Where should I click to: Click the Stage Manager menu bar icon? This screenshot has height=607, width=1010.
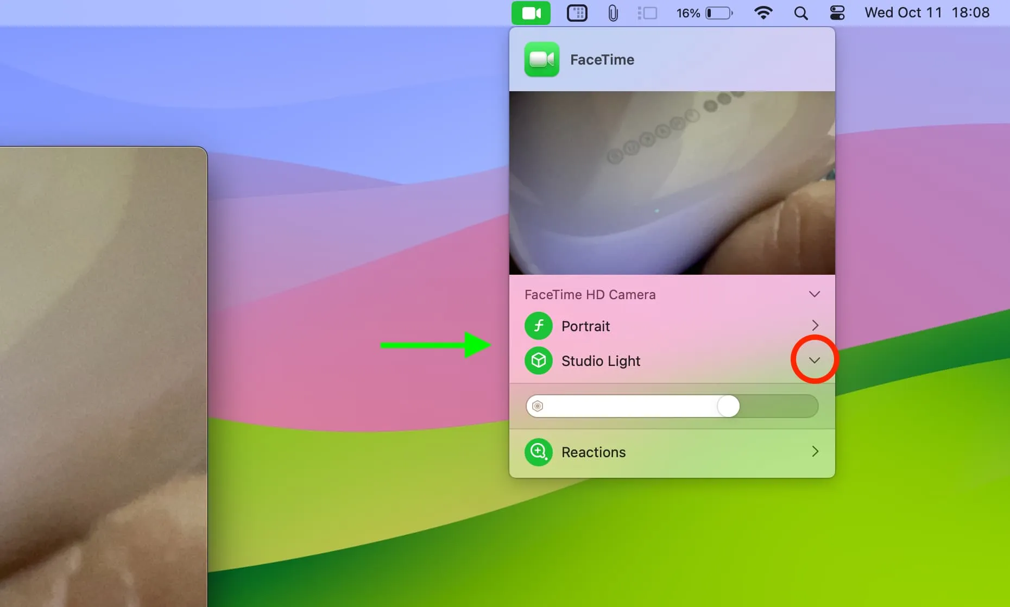[x=647, y=13]
